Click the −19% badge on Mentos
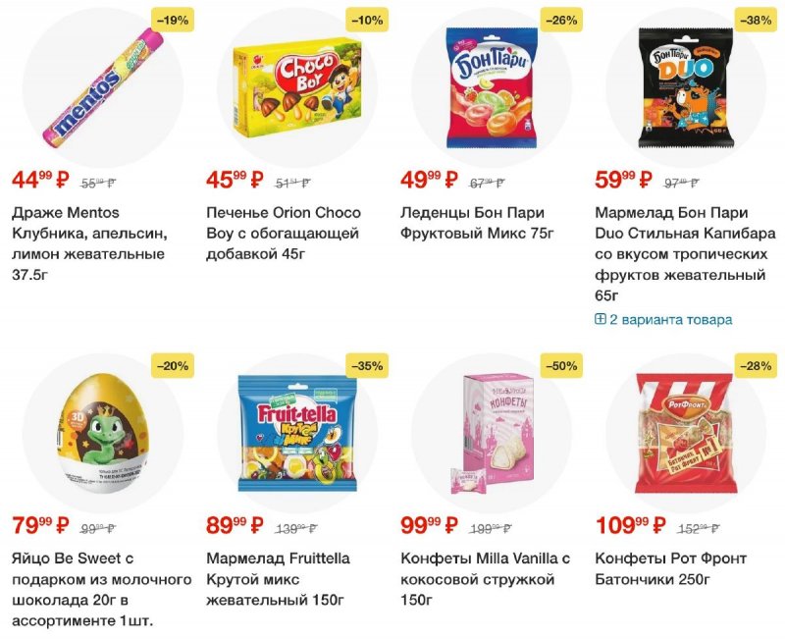785x640 pixels. (x=173, y=20)
